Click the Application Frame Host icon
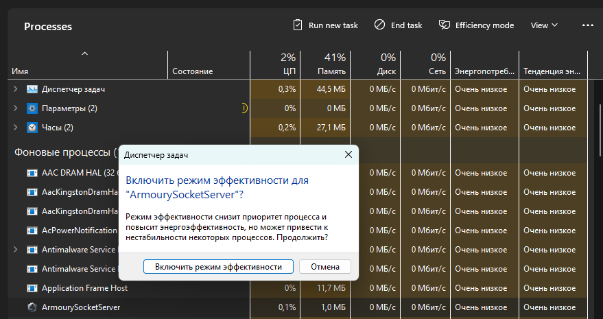Image resolution: width=603 pixels, height=319 pixels. point(32,288)
